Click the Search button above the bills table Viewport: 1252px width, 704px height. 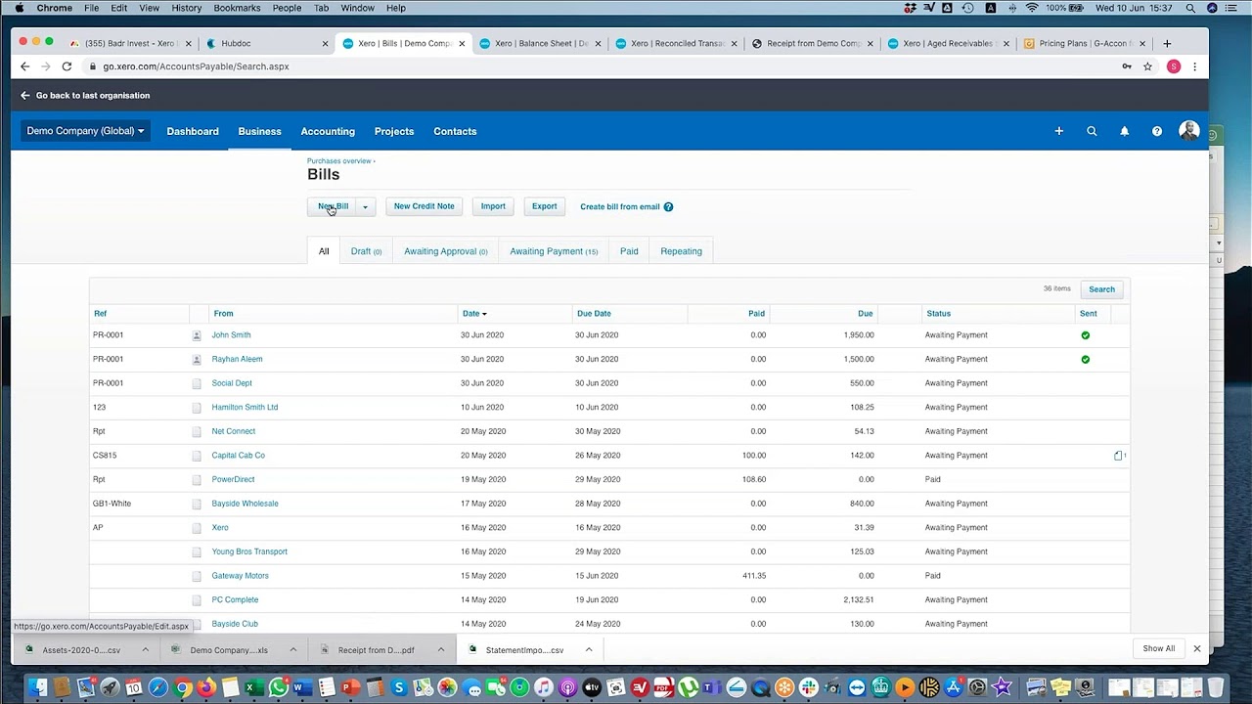1101,289
